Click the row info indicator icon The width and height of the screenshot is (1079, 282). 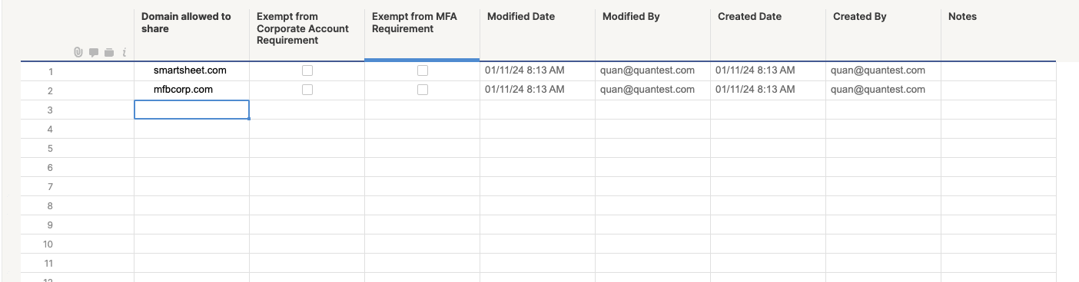coord(124,52)
